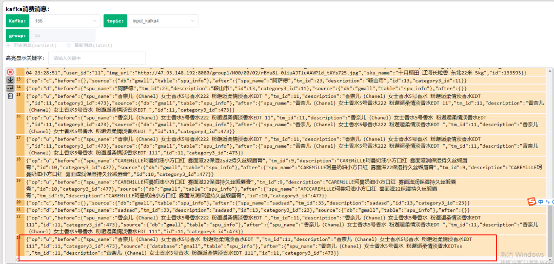Focus the highlight keyword input box

(x=97, y=58)
